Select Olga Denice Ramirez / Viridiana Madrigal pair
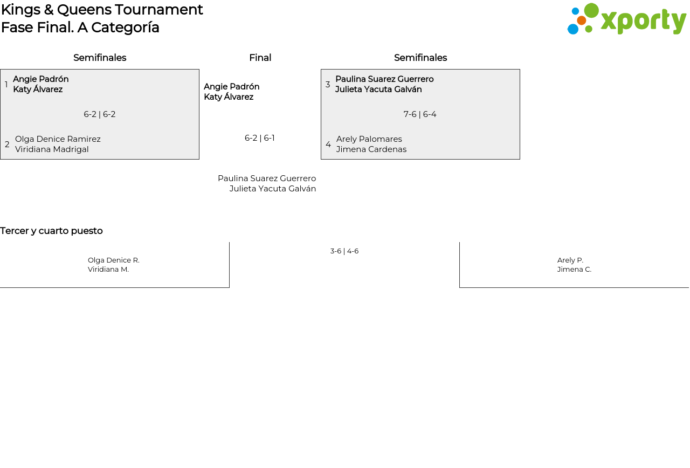This screenshot has height=468, width=690. tap(58, 144)
